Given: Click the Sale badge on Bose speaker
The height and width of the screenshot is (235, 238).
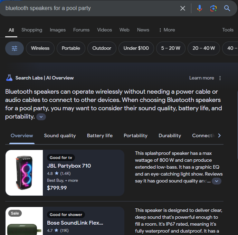Looking at the screenshot, I should click(15, 213).
